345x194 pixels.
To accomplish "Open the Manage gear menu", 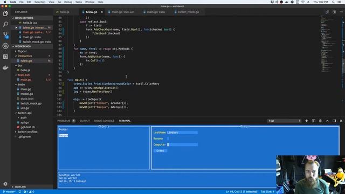I will (x=5, y=184).
